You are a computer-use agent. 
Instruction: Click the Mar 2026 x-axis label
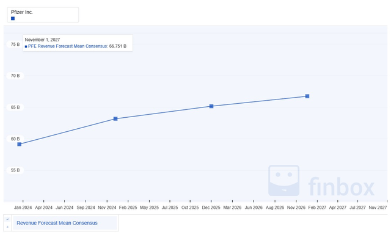(232, 208)
